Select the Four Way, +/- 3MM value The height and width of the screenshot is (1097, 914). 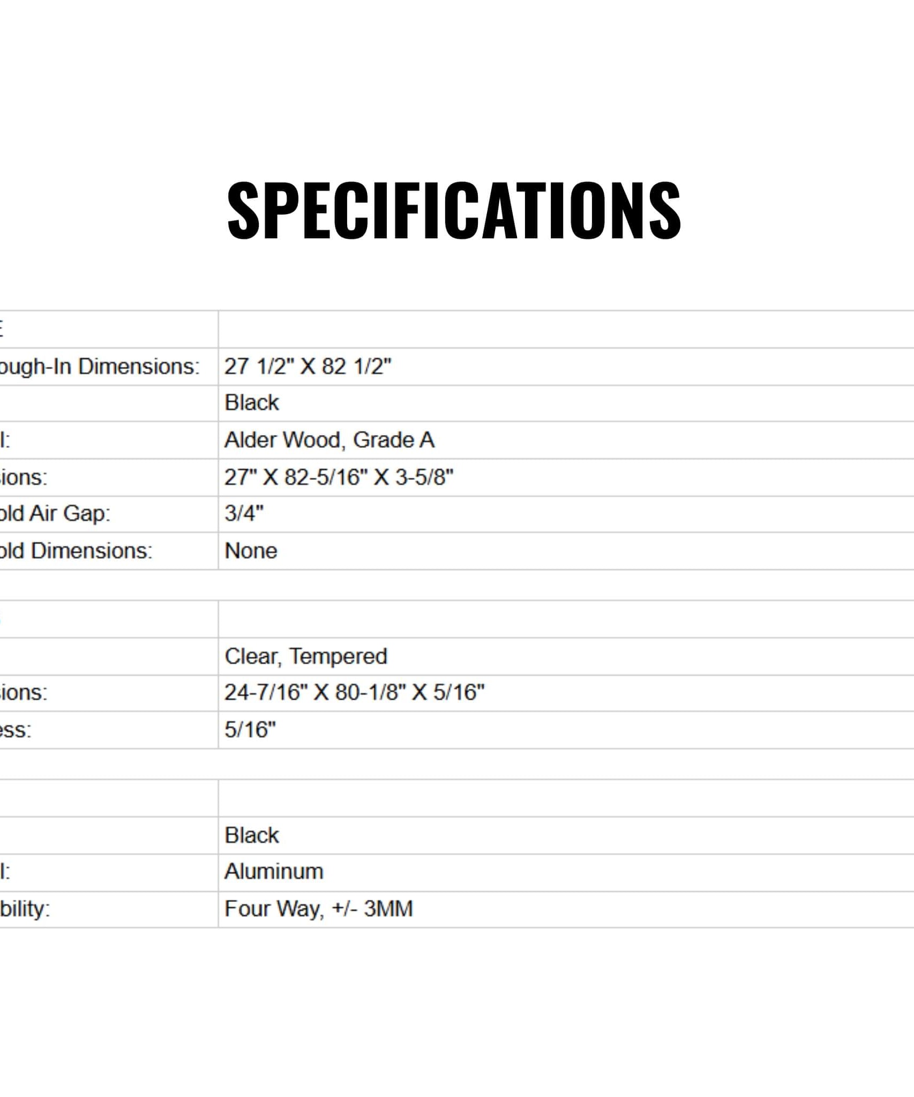[319, 909]
